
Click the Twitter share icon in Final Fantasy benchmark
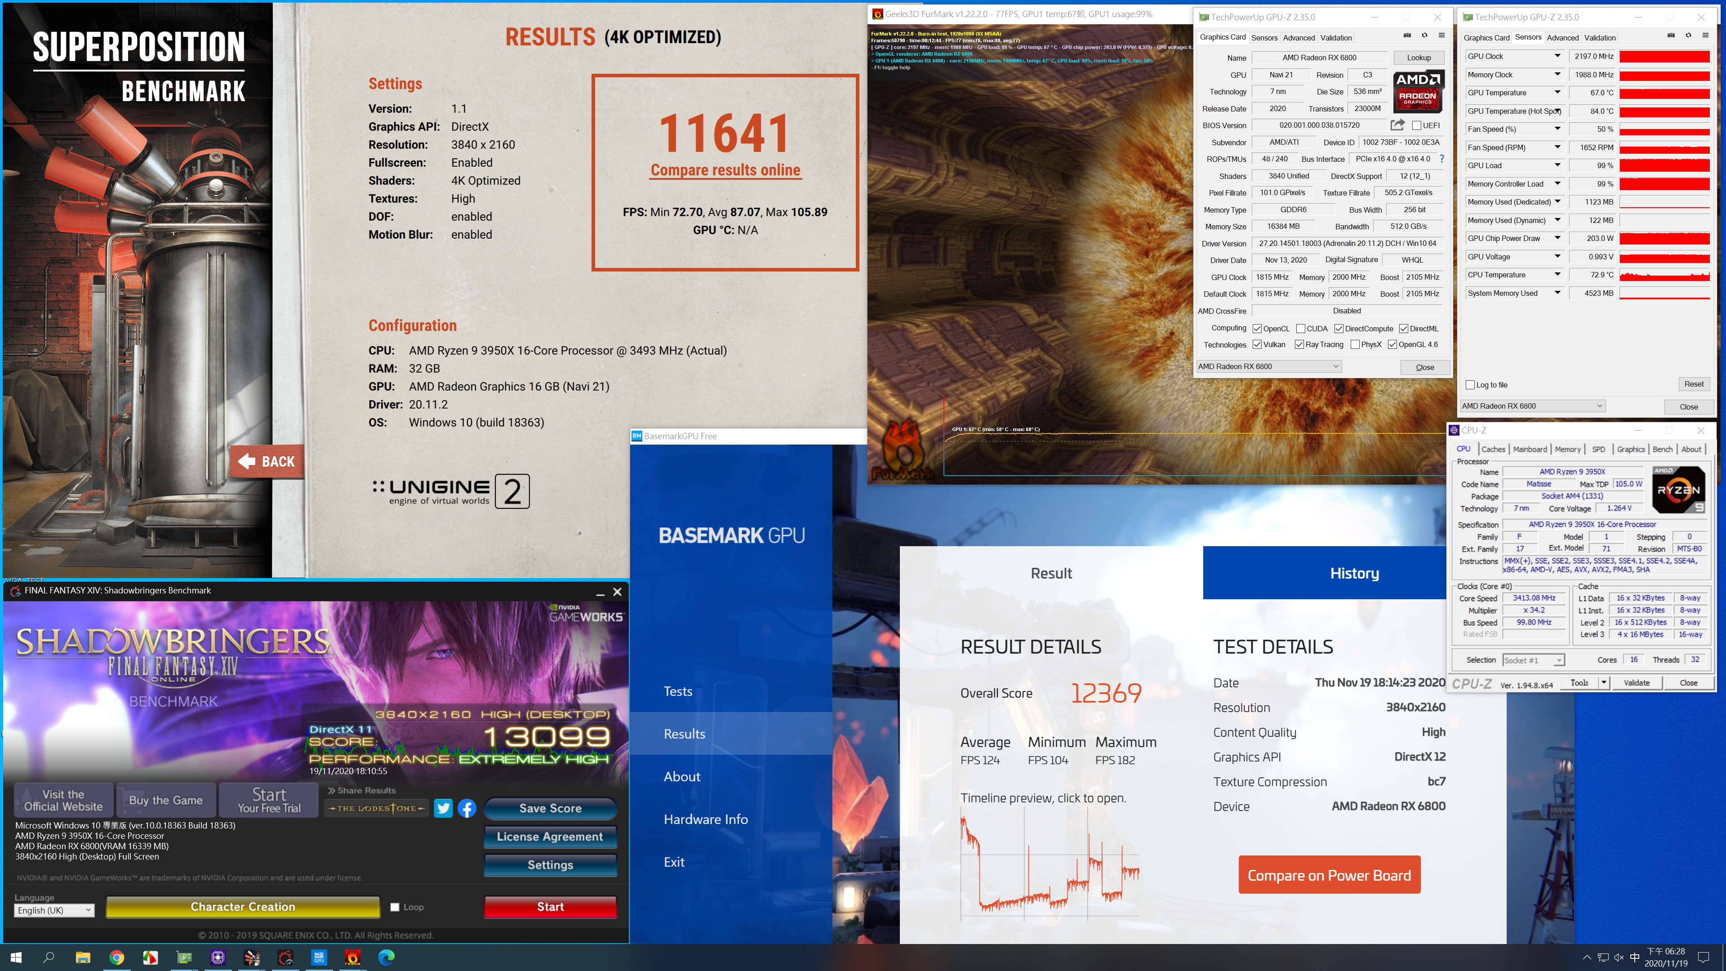pyautogui.click(x=443, y=808)
